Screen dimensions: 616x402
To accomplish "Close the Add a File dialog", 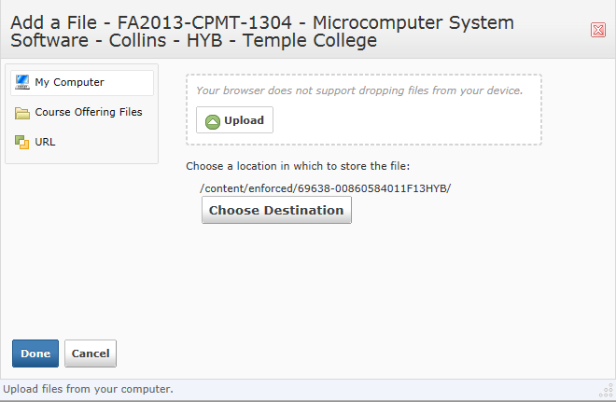I will (x=598, y=30).
